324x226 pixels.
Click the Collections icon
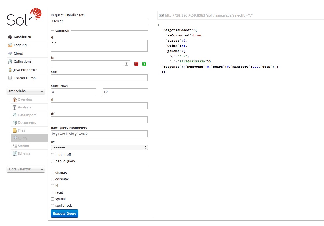coord(10,62)
